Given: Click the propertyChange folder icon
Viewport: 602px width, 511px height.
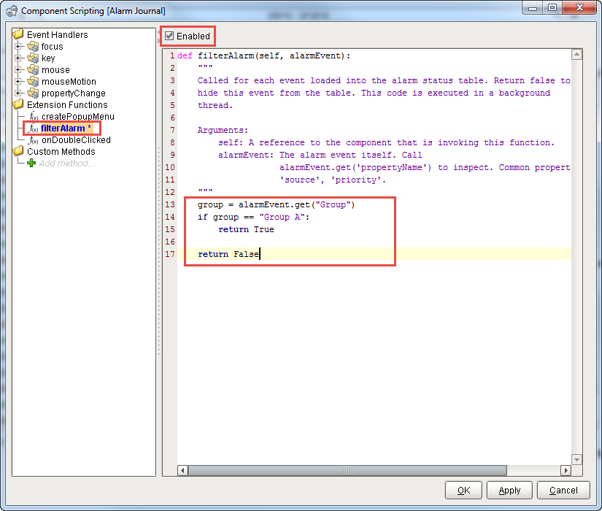Looking at the screenshot, I should click(x=33, y=93).
